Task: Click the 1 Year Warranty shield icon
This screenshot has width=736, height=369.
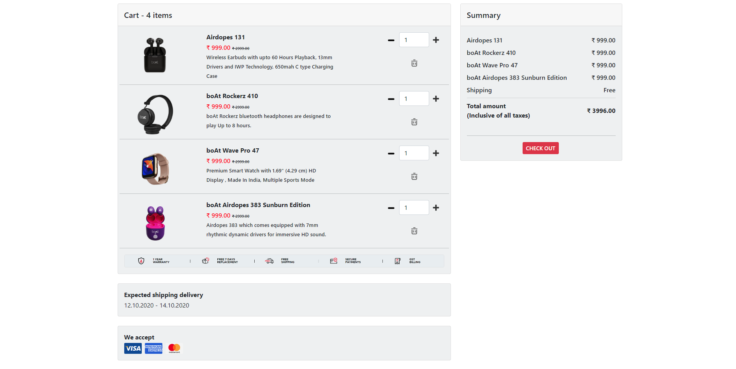Action: (x=141, y=261)
